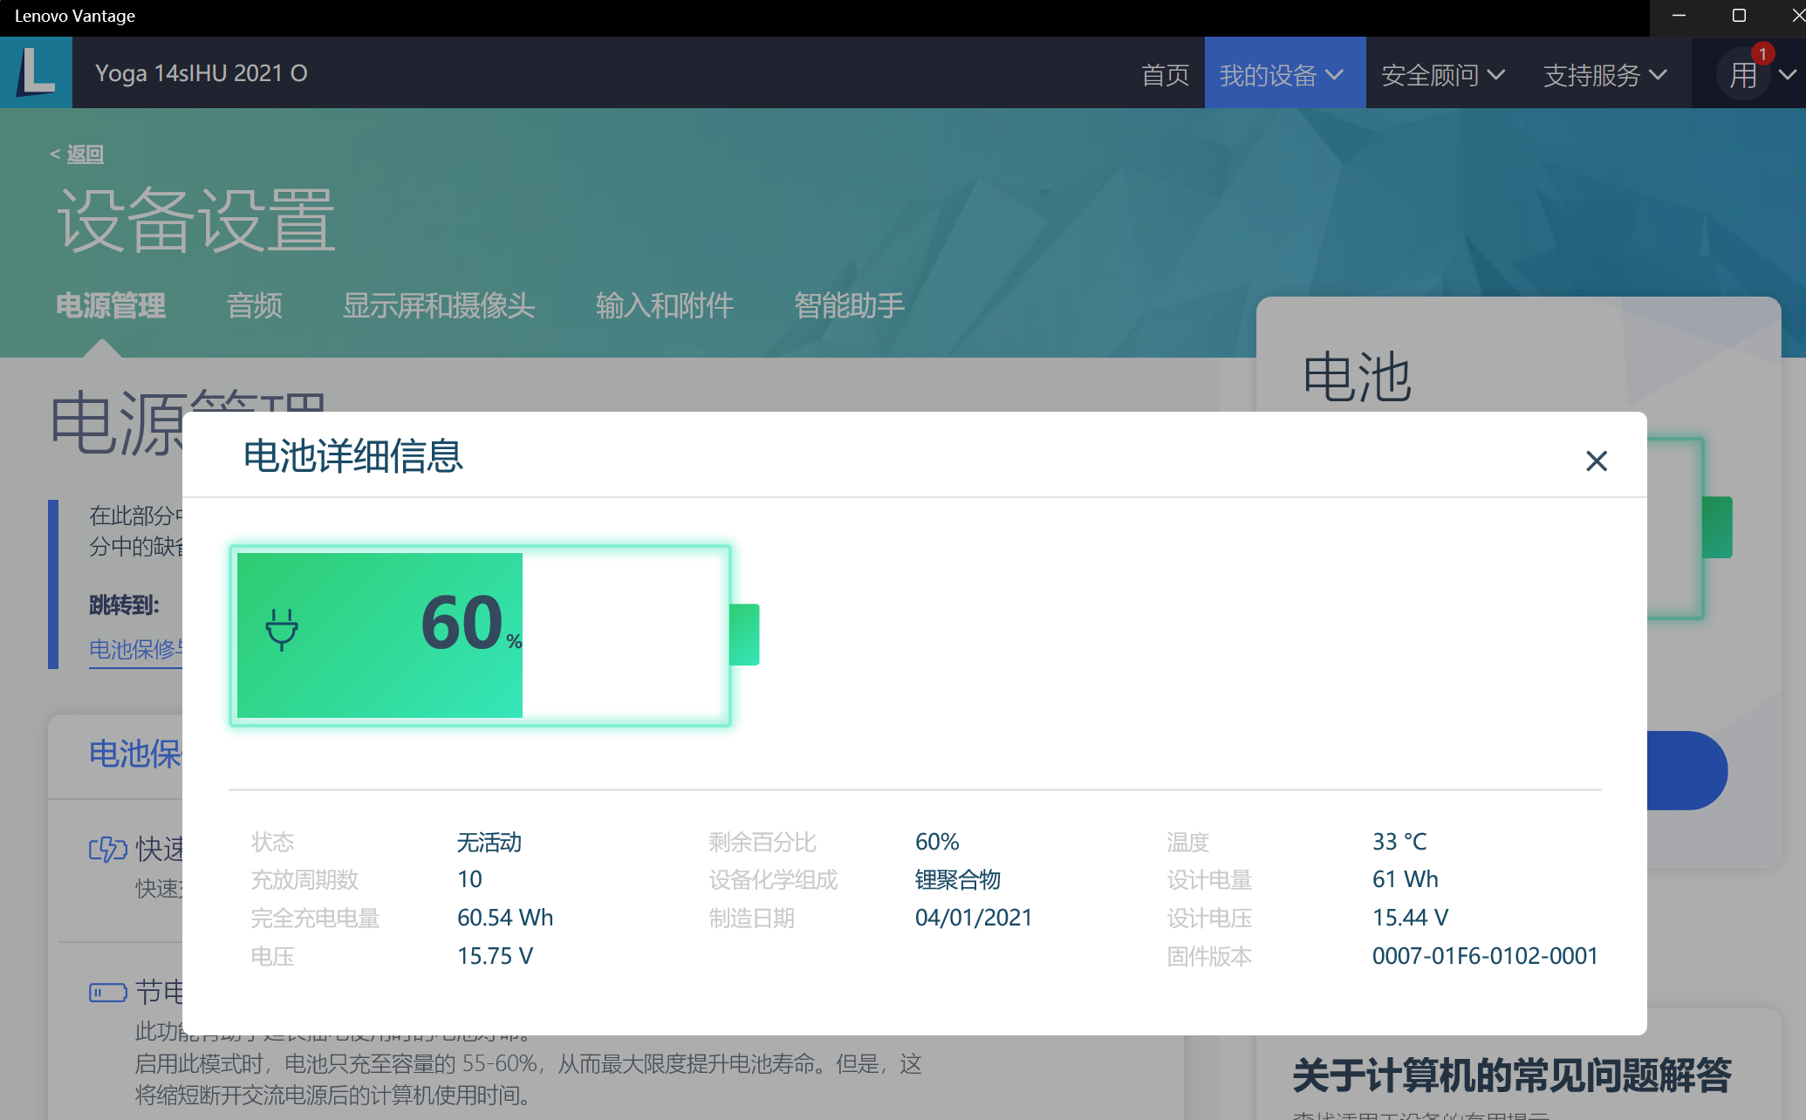Viewport: 1806px width, 1120px height.
Task: Select the 电源管理 tab
Action: [111, 306]
